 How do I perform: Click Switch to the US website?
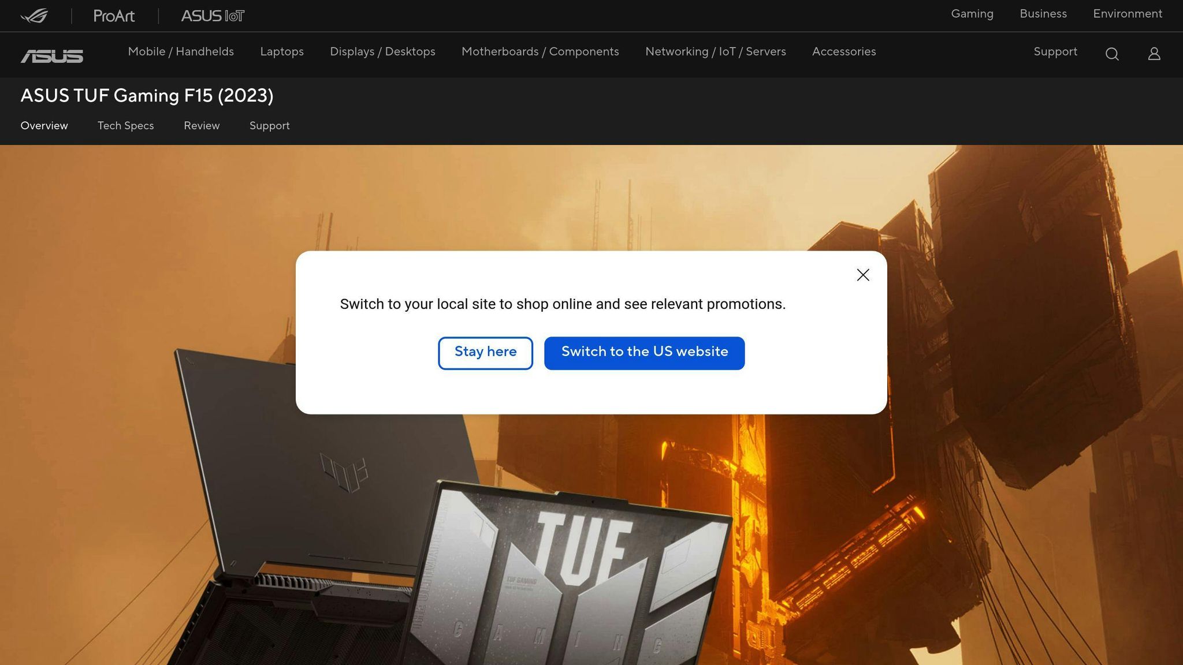point(644,353)
